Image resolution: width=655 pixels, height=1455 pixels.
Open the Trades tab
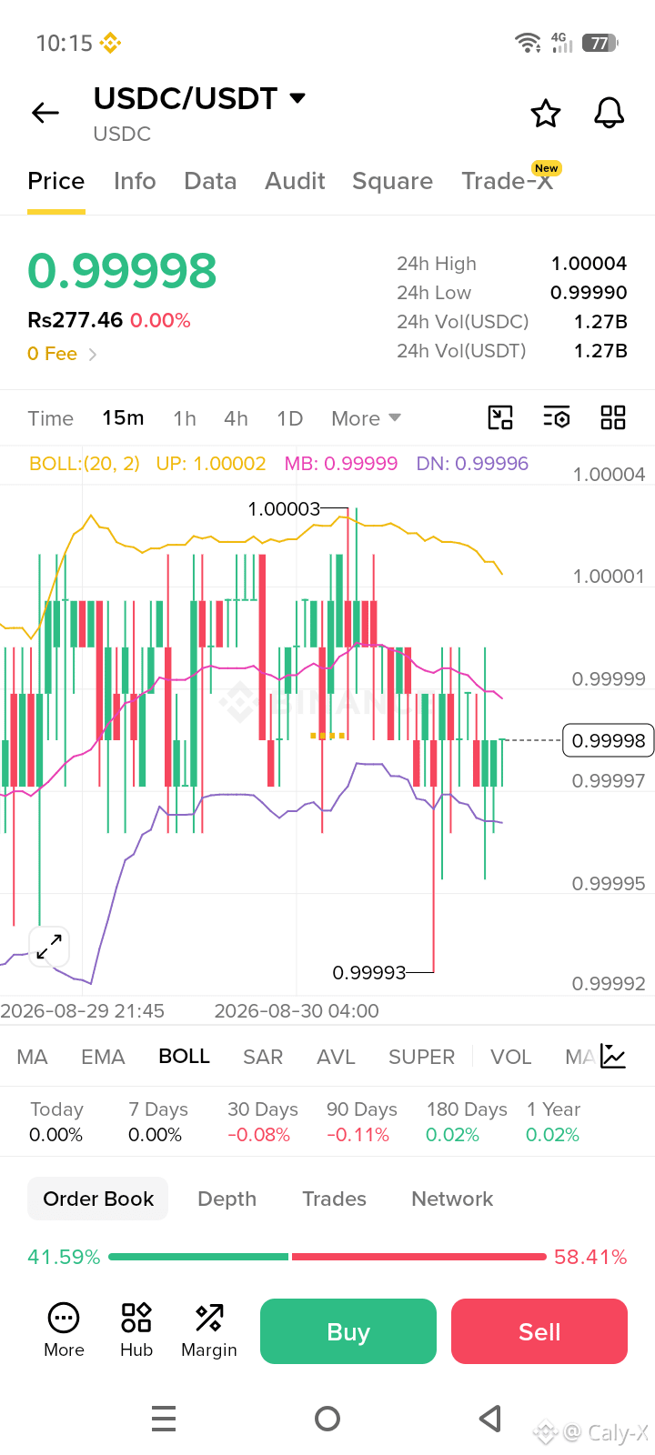tap(334, 1199)
